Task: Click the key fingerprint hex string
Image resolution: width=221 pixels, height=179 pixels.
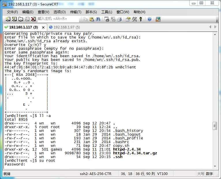Action: click(x=59, y=67)
